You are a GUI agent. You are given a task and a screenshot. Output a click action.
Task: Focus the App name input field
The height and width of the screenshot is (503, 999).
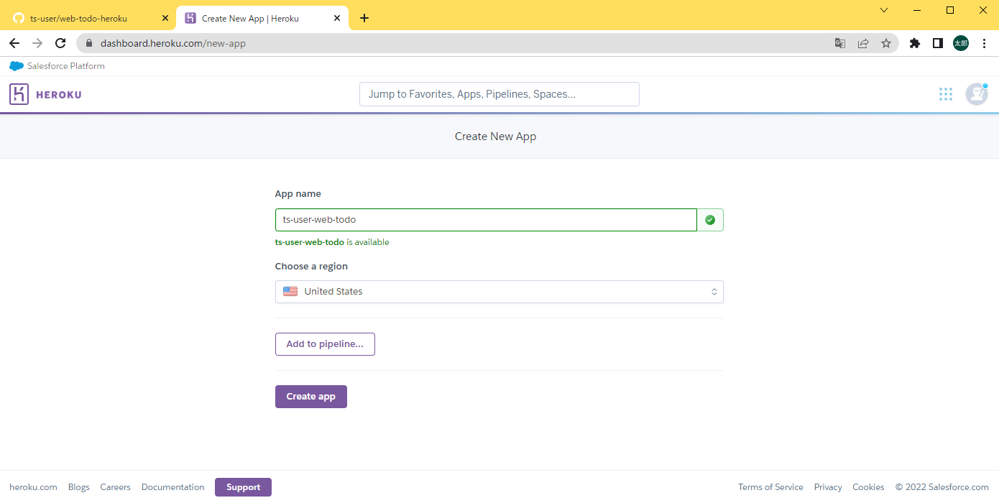(x=486, y=220)
